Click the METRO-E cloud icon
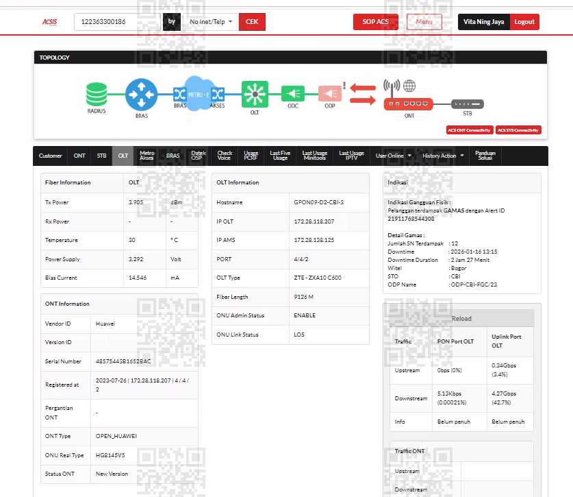 199,94
